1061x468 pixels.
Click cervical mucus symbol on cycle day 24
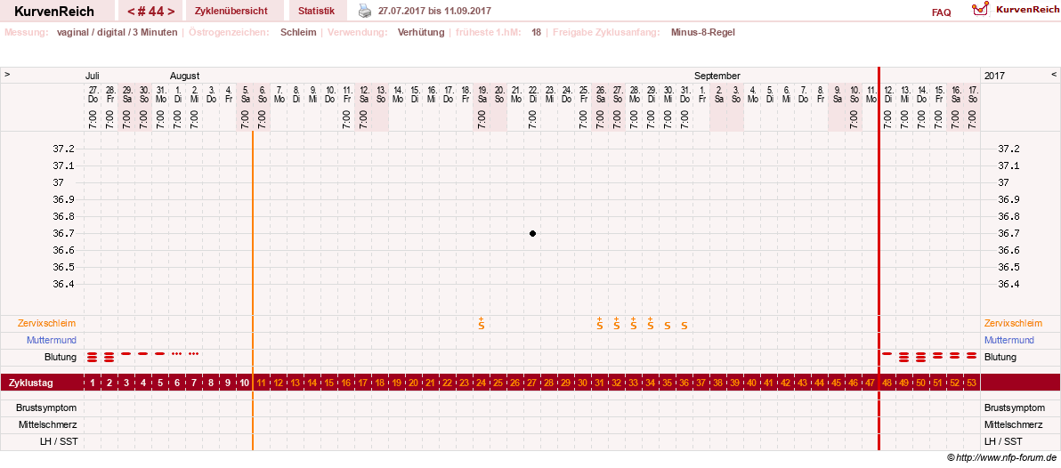tap(482, 323)
